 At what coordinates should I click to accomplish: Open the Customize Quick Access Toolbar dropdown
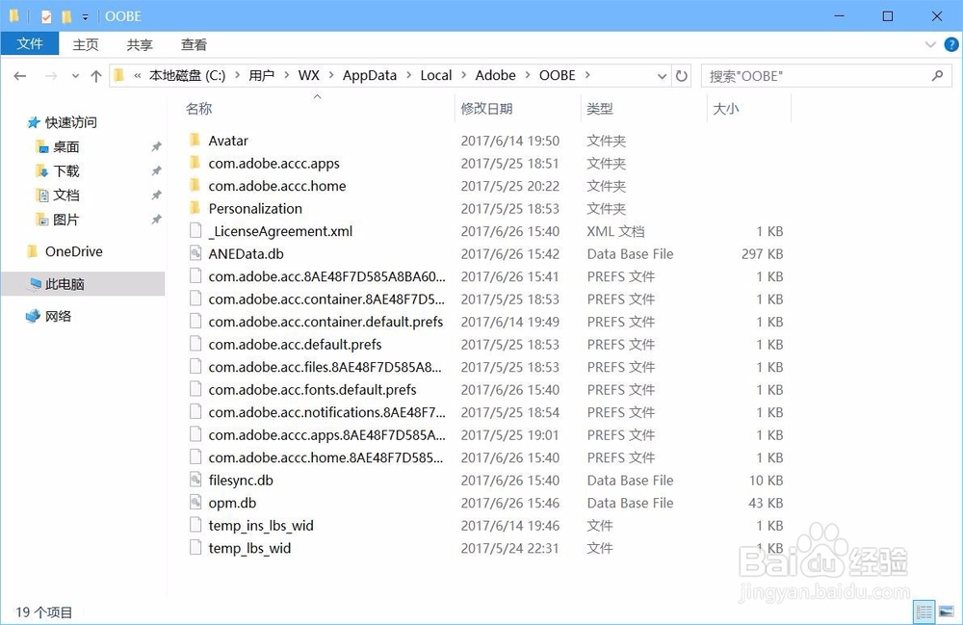[x=86, y=16]
